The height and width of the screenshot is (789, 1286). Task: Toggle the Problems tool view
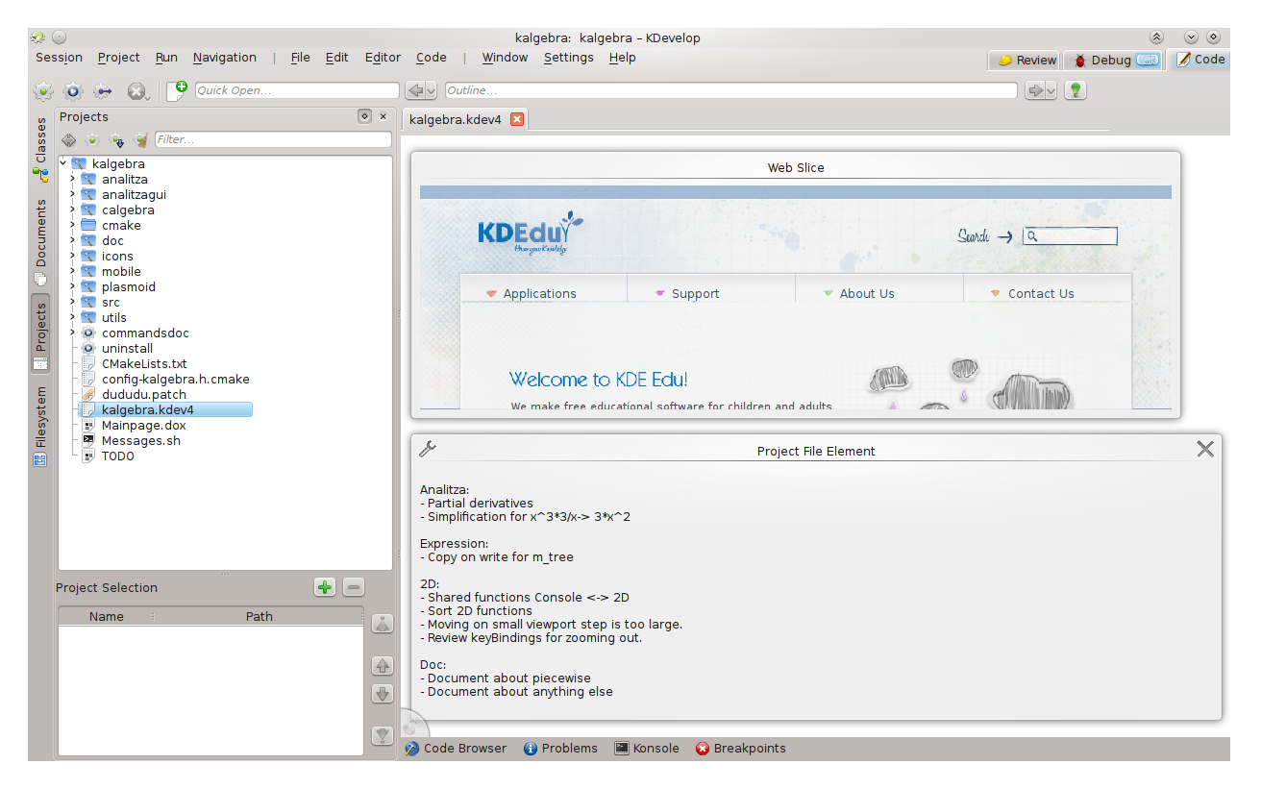pos(560,749)
